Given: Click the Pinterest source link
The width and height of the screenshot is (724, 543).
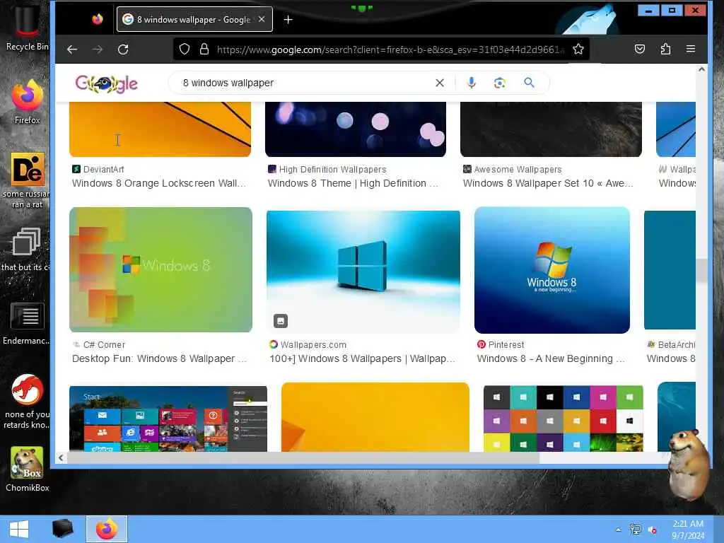Looking at the screenshot, I should click(x=501, y=345).
